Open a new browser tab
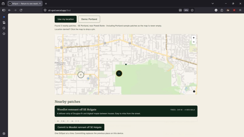 [x=46, y=4]
